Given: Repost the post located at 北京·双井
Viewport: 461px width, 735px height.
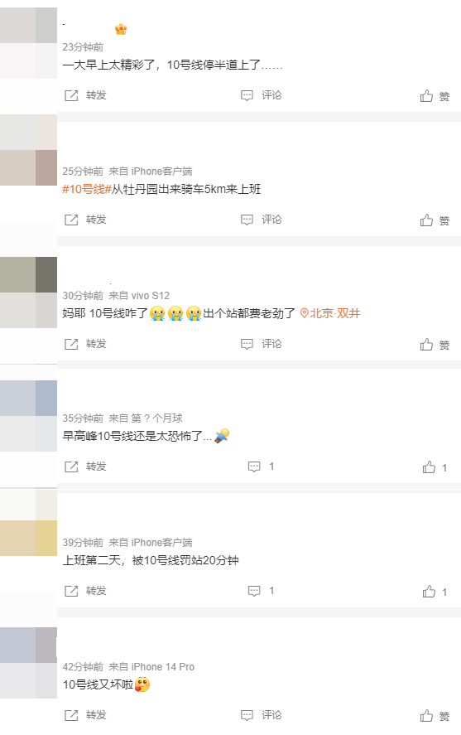Looking at the screenshot, I should pos(85,344).
